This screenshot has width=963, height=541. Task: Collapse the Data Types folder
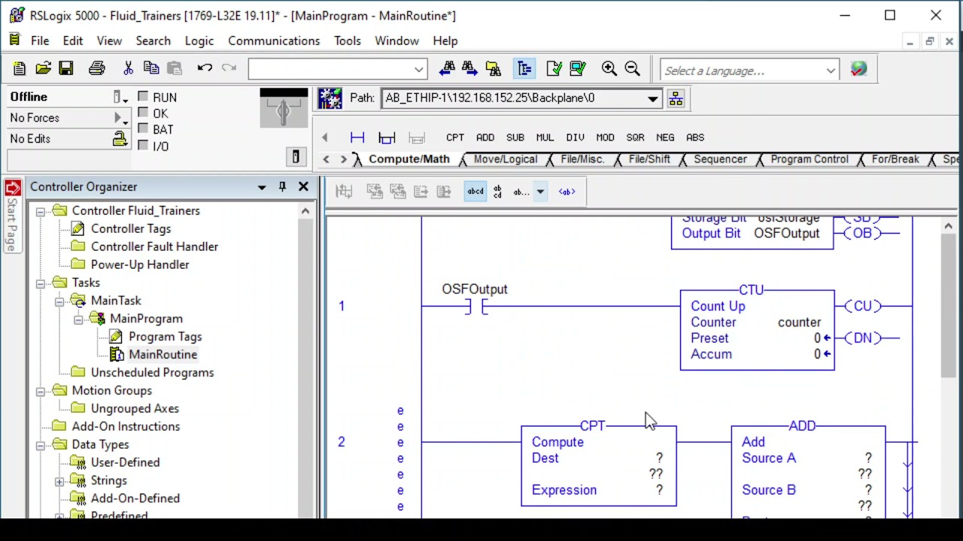point(41,445)
